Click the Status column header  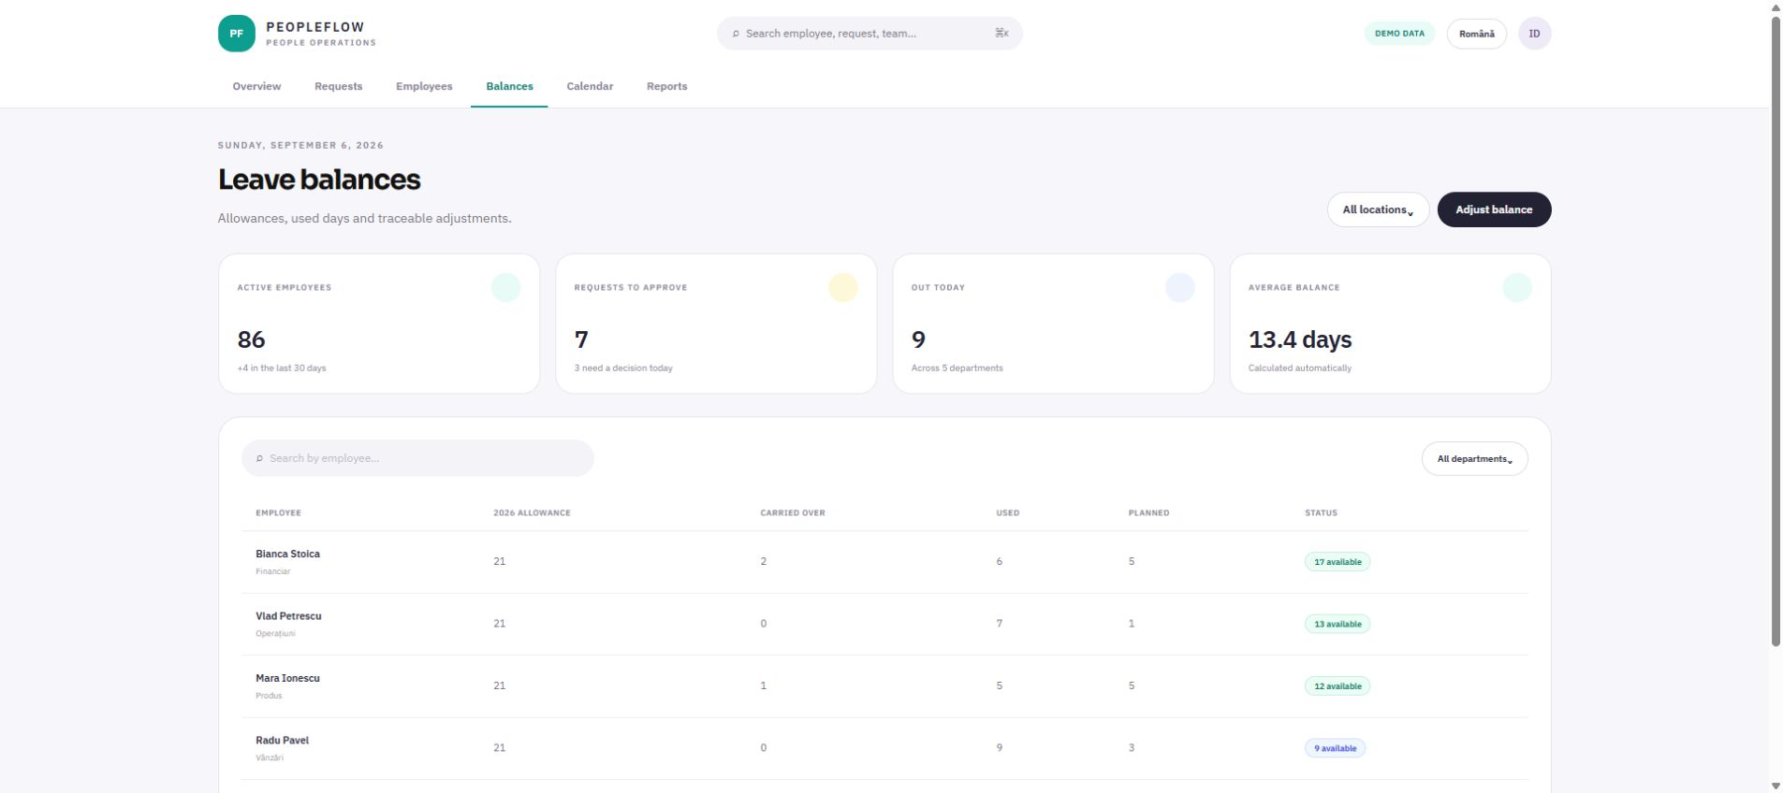(1321, 512)
